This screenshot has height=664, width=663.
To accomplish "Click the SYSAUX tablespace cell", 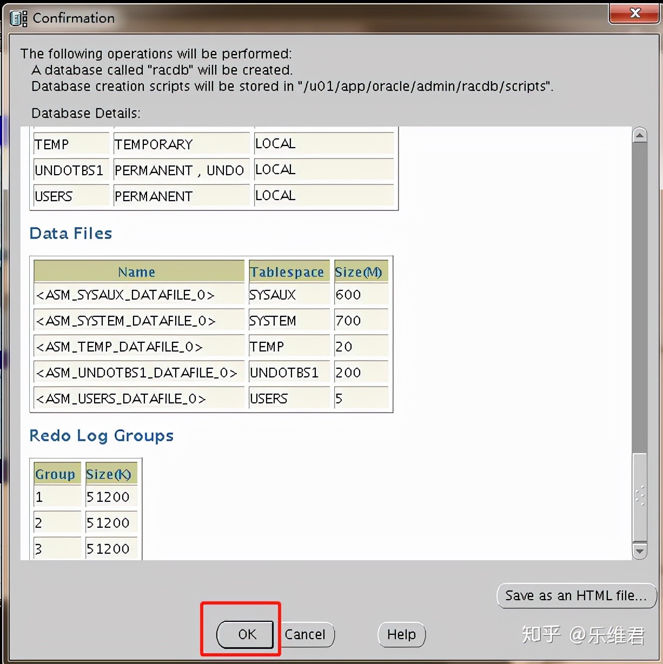I will pos(289,295).
